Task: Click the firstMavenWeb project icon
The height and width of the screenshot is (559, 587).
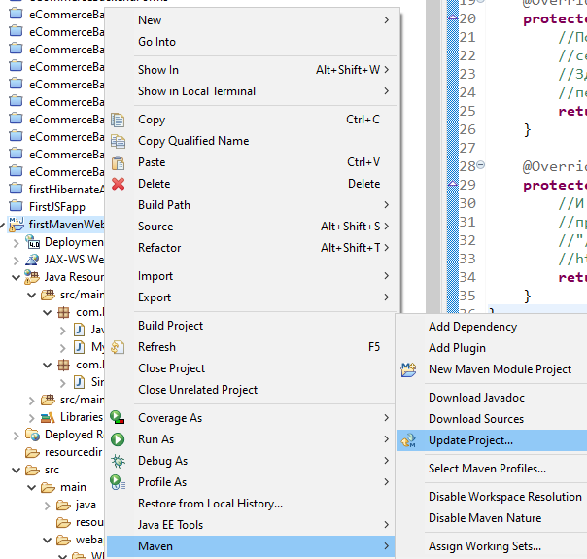Action: click(x=17, y=225)
